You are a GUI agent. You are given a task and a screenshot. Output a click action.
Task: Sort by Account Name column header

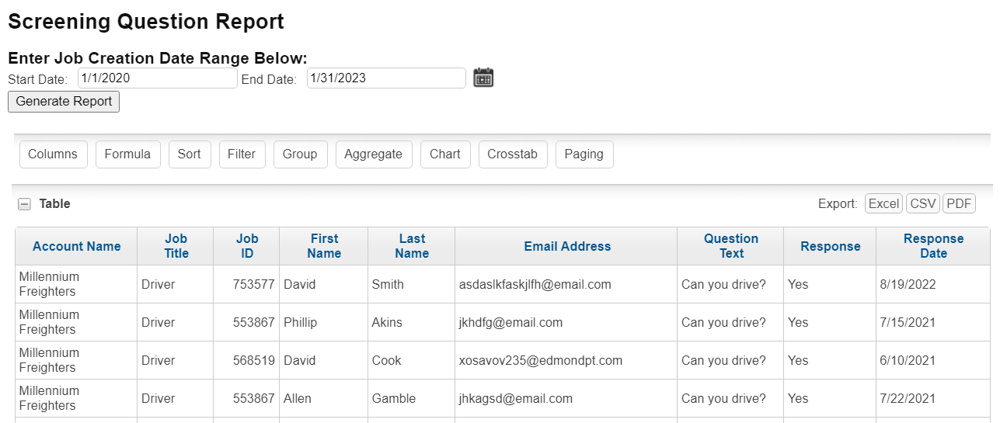[x=76, y=247]
